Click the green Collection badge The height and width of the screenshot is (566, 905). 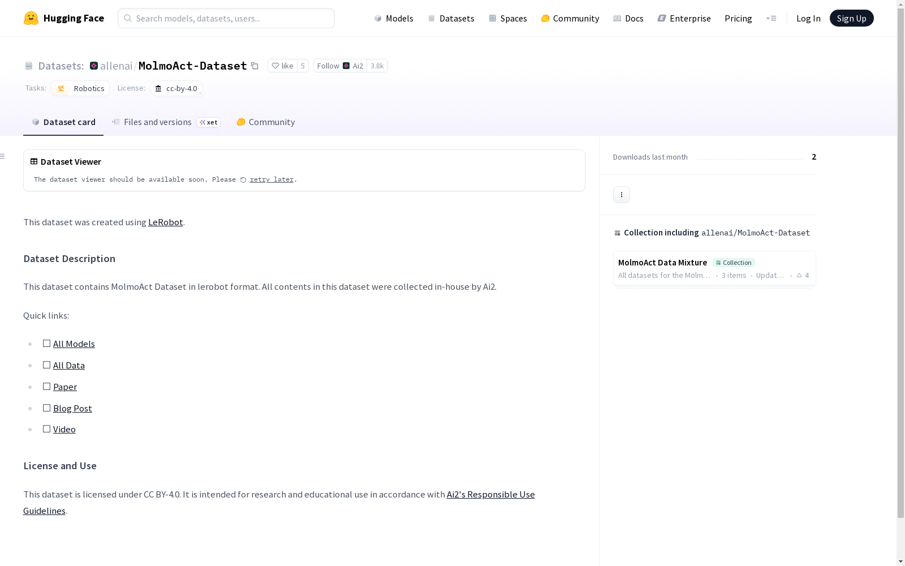click(x=734, y=263)
